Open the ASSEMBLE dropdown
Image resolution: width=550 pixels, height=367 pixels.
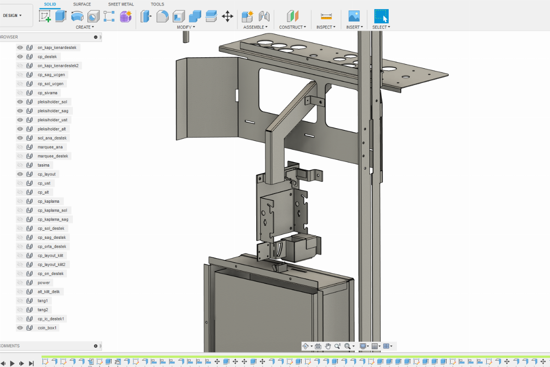click(256, 27)
